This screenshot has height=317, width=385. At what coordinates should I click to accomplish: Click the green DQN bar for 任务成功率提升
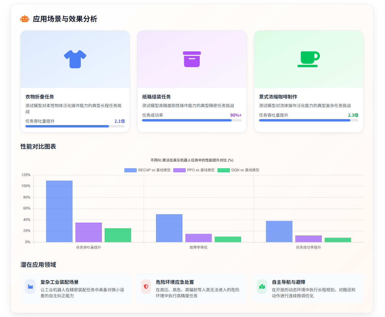click(338, 240)
